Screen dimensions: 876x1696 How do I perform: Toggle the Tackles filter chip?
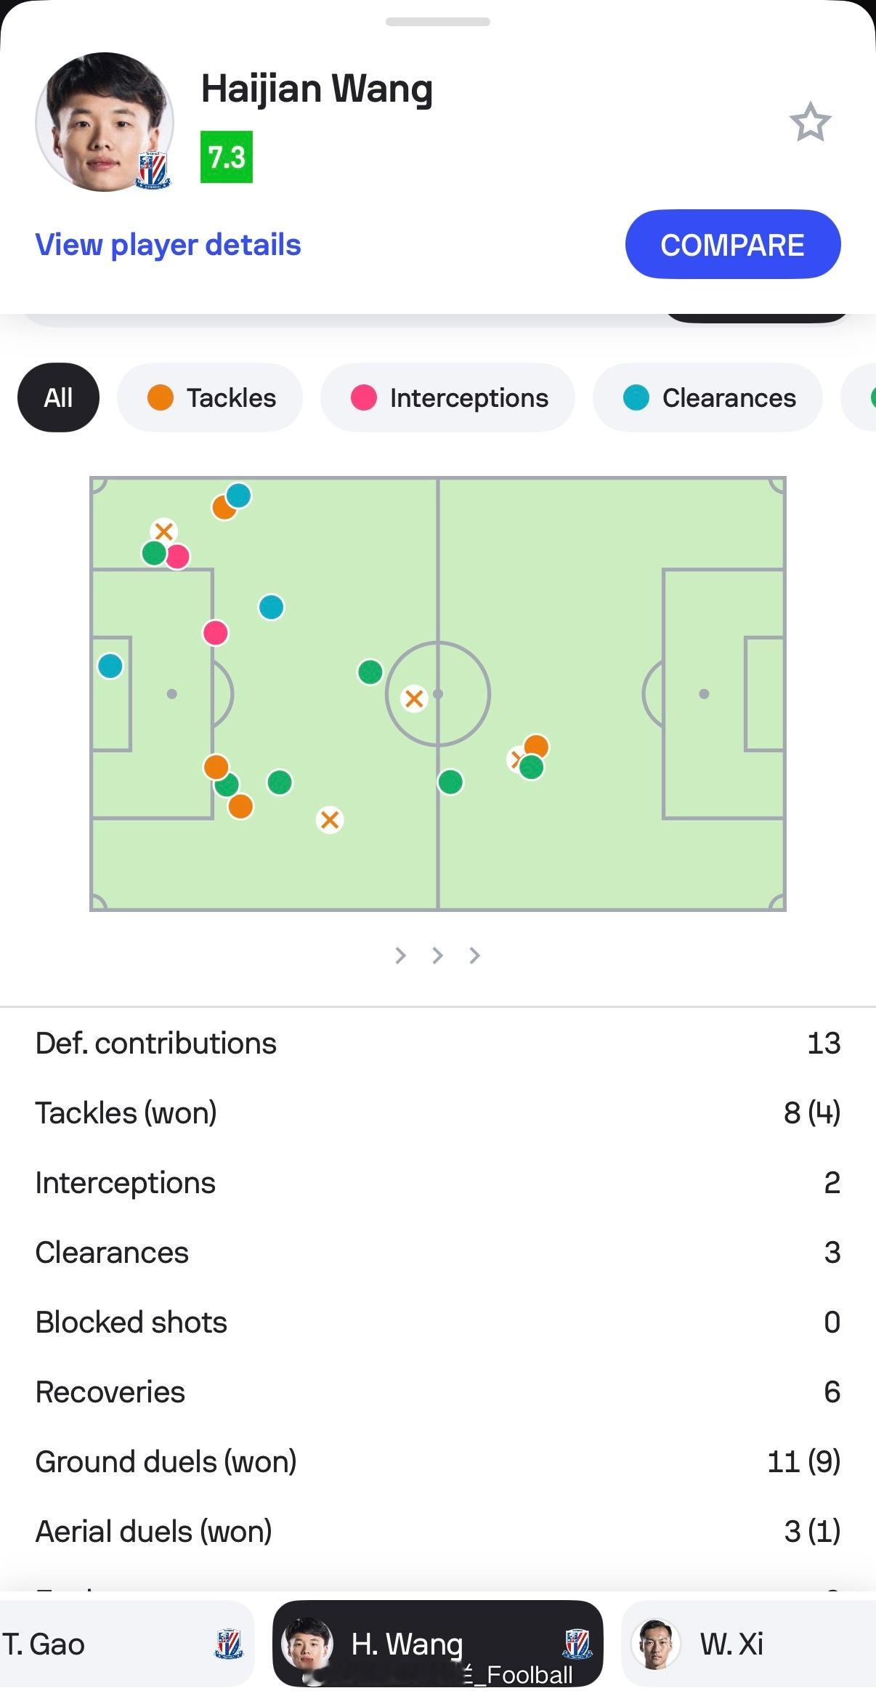pyautogui.click(x=211, y=397)
